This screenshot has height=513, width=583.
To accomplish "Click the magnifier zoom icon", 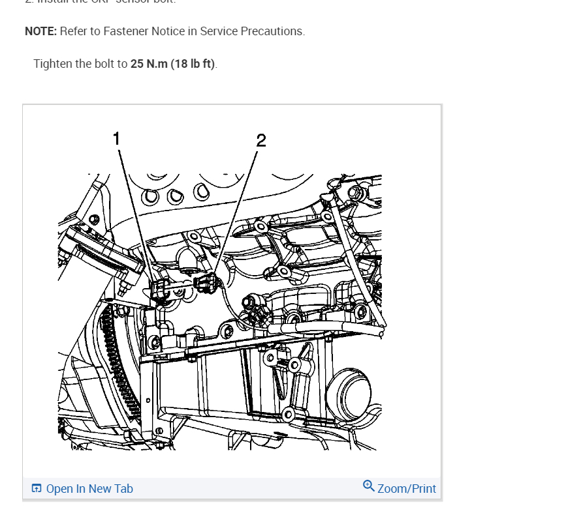I will pyautogui.click(x=368, y=486).
